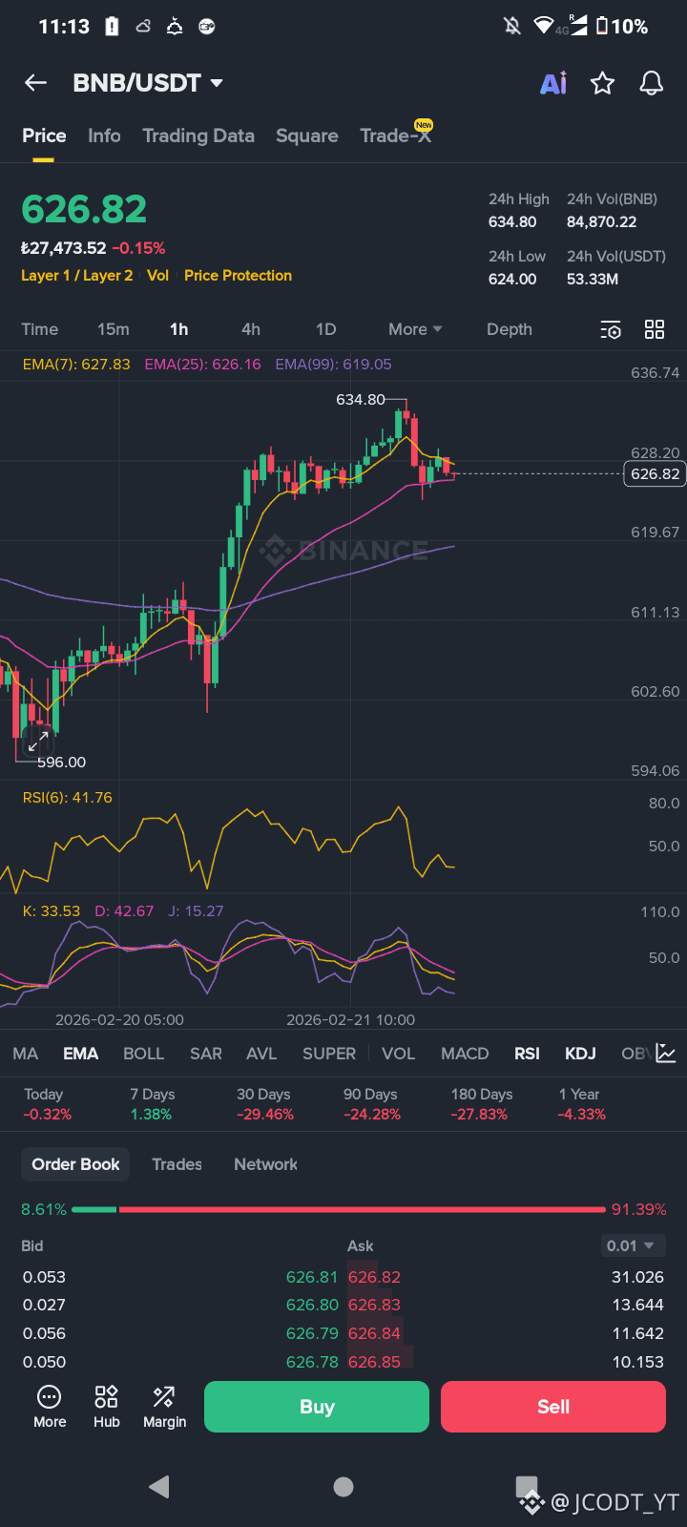Tap the 1 Year -4.33% change
Screen dimensions: 687x1527
pyautogui.click(x=582, y=1104)
